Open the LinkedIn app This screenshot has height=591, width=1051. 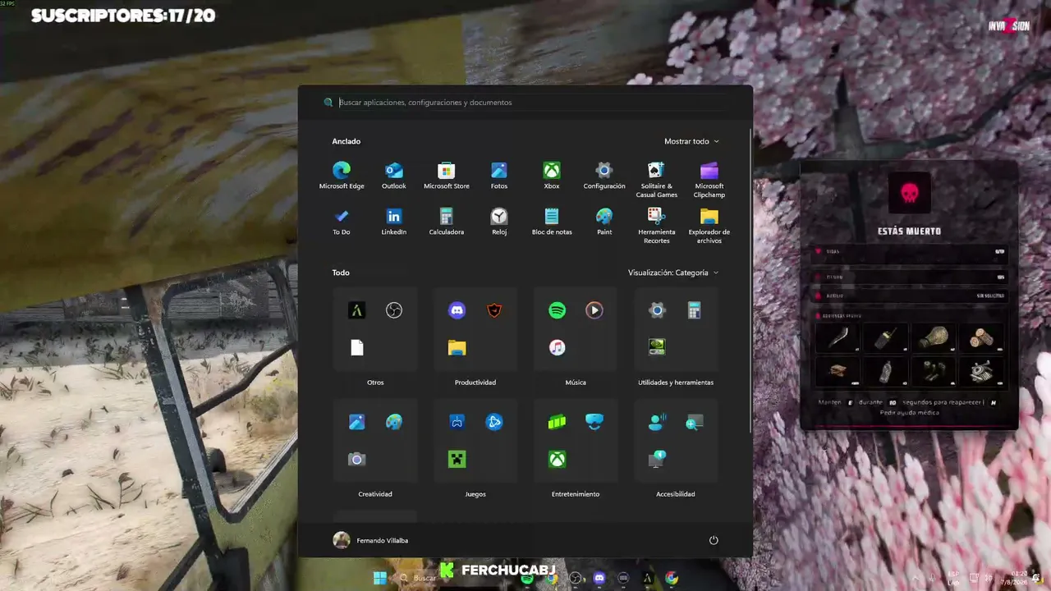tap(394, 222)
